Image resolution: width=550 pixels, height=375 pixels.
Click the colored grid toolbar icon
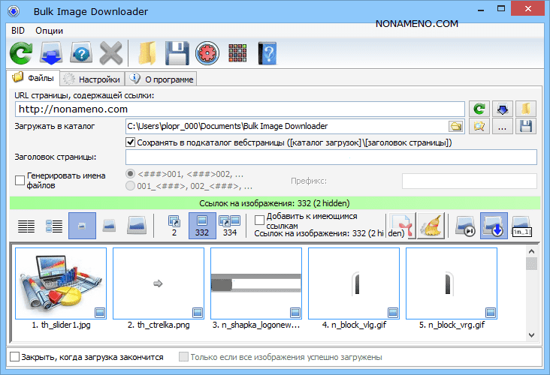(x=237, y=54)
